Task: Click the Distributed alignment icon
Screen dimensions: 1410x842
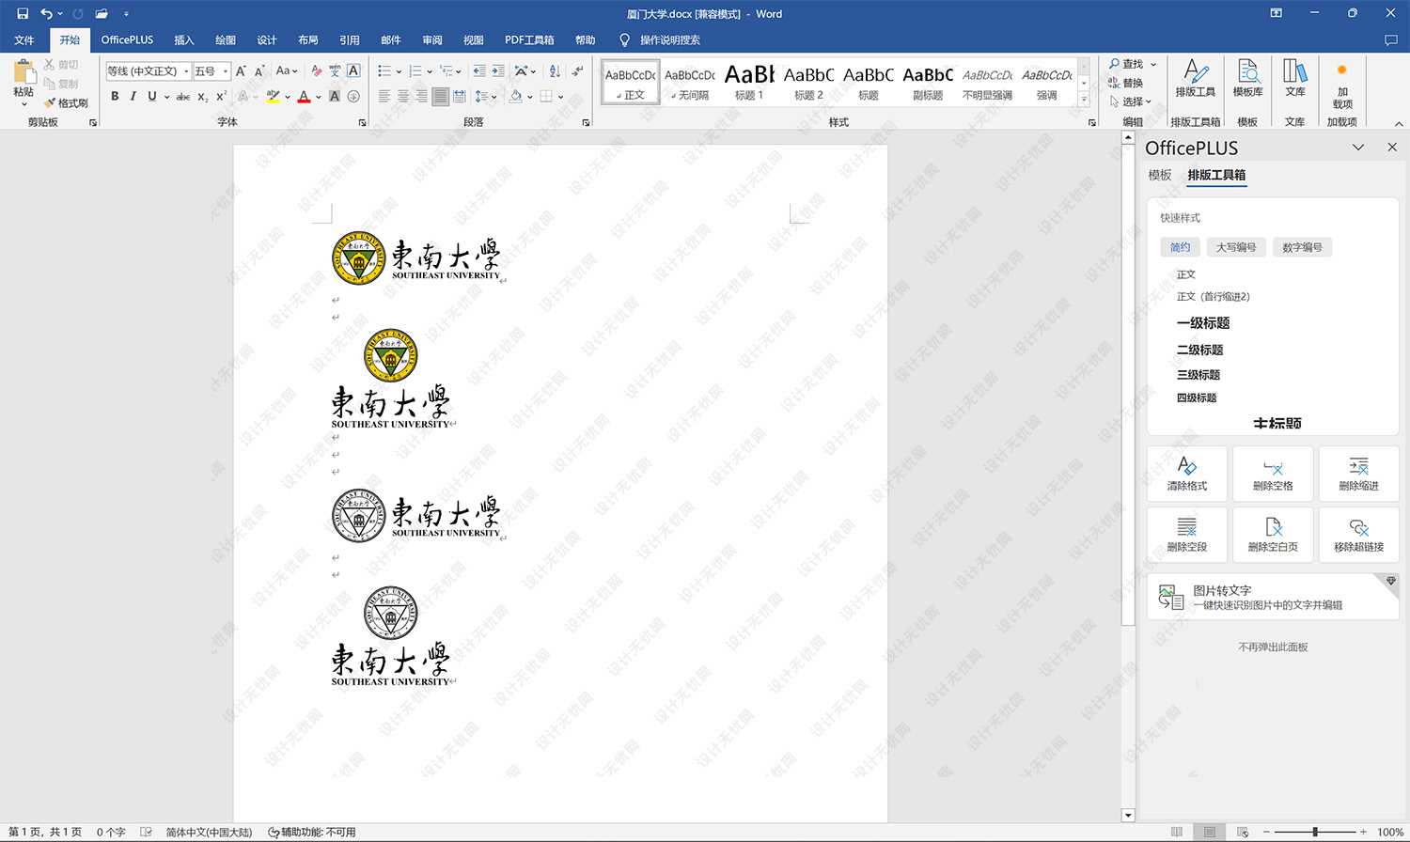Action: coord(459,96)
